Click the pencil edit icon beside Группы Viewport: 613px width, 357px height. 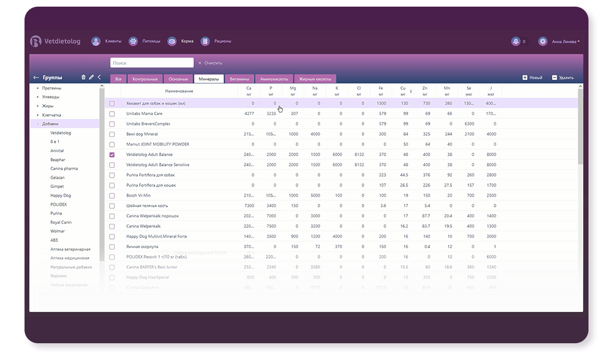[x=91, y=78]
